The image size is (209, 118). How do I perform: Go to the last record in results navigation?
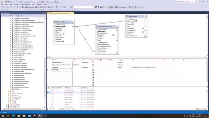[x=68, y=109]
